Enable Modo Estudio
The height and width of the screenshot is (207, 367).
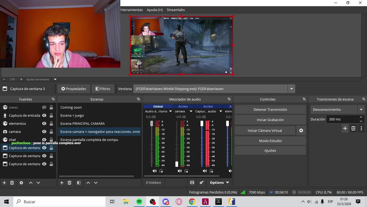tap(270, 141)
